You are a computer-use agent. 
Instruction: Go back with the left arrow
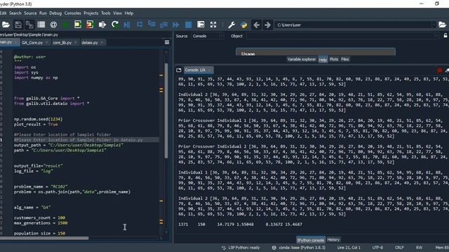(256, 25)
